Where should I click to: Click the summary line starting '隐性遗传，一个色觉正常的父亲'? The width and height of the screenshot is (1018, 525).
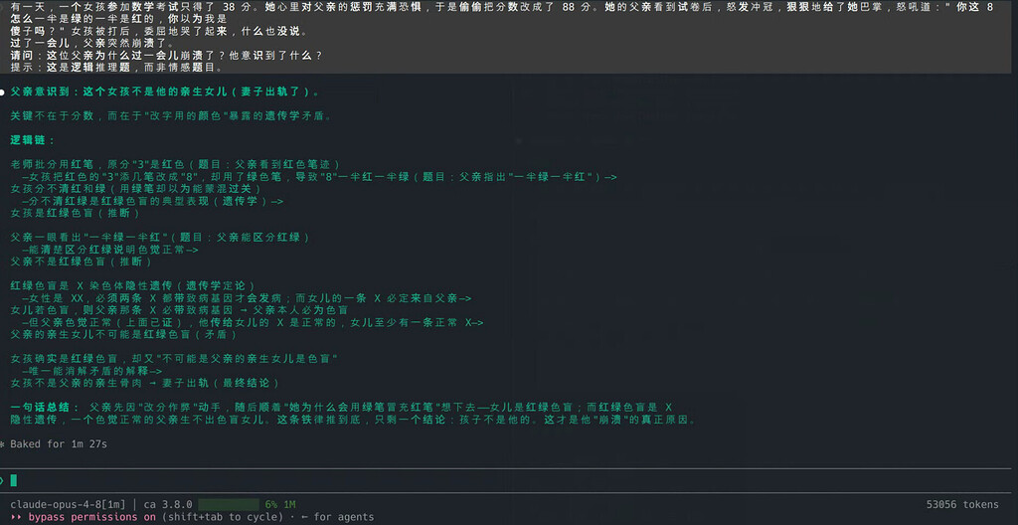[x=354, y=420]
